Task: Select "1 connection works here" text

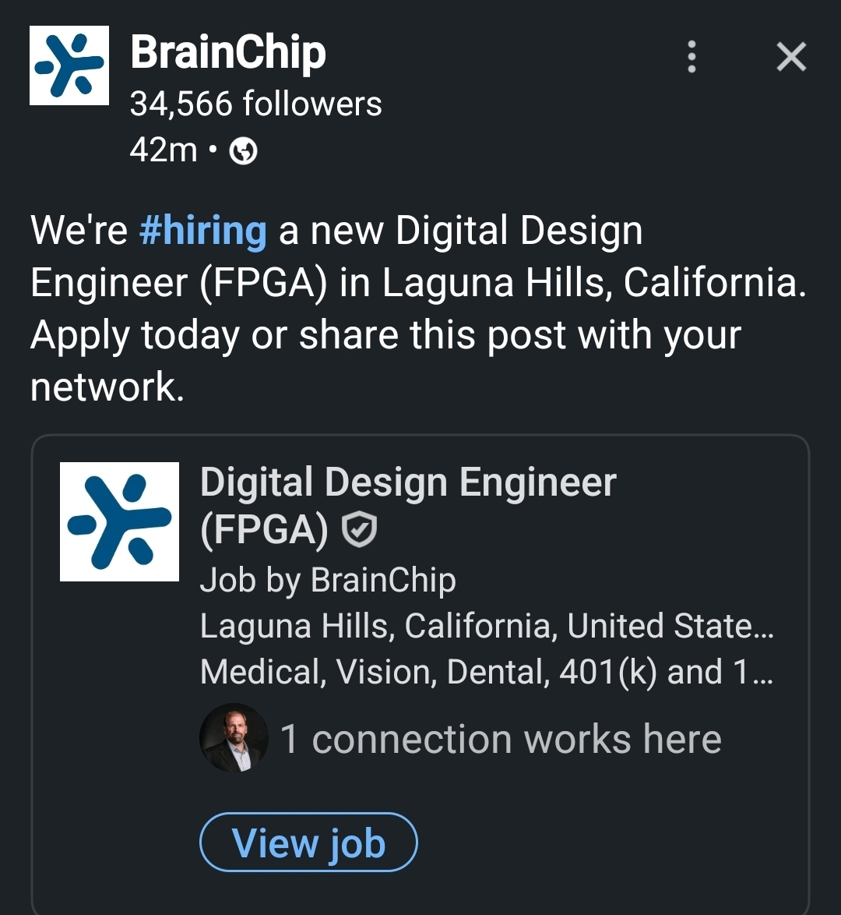Action: [501, 739]
